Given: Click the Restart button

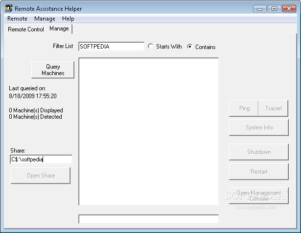Looking at the screenshot, I should pos(259,172).
